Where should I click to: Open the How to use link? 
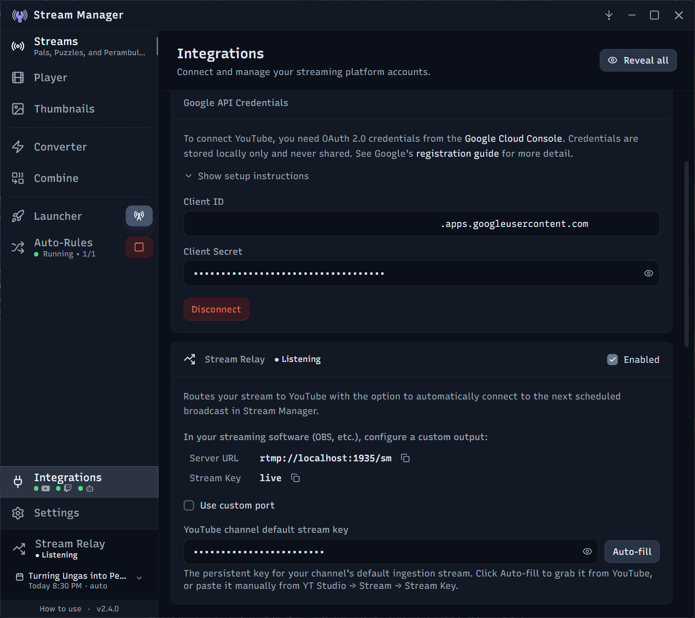(60, 609)
